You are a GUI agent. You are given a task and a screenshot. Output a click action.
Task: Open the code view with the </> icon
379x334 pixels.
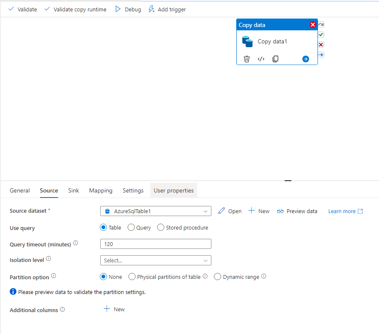261,59
